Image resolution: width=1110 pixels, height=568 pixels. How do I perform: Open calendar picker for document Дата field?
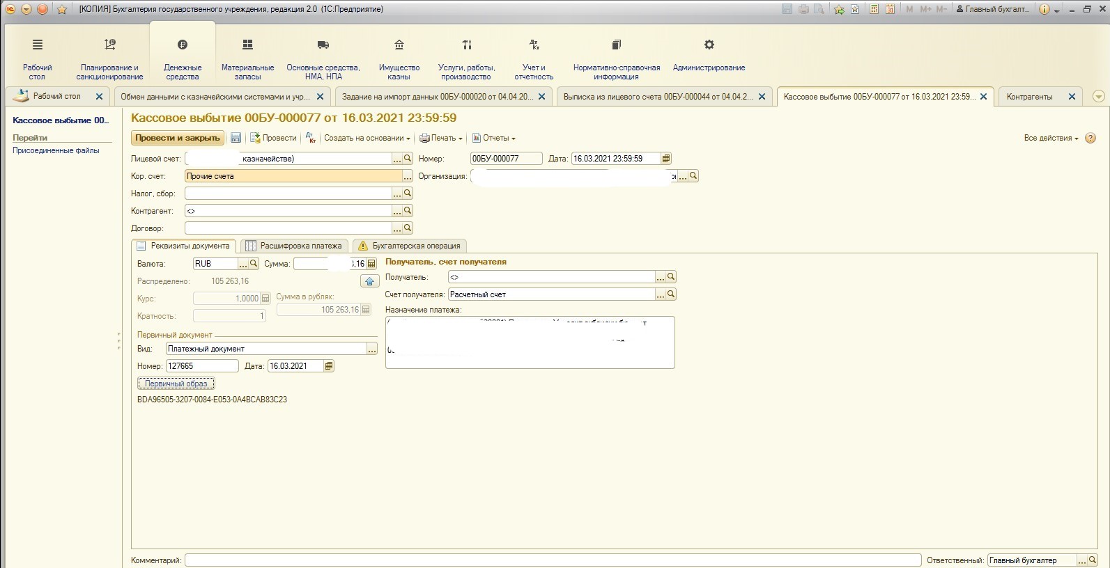click(x=666, y=159)
